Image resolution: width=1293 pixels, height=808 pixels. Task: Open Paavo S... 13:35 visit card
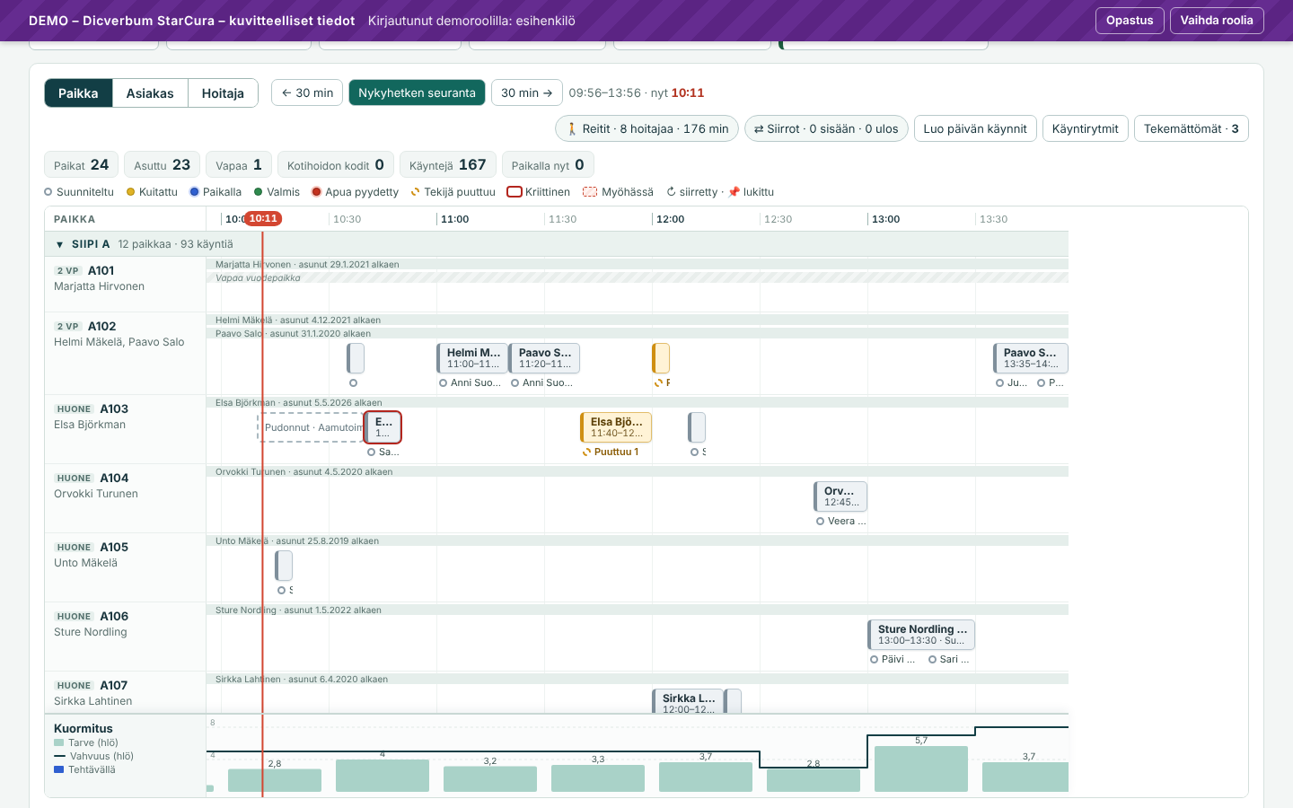(x=1031, y=358)
